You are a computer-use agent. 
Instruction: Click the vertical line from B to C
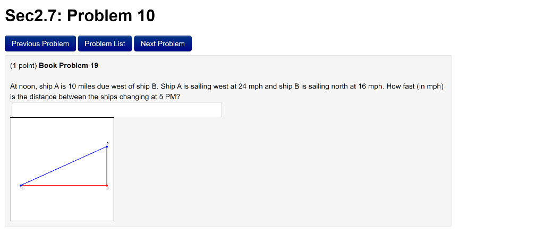[107, 166]
